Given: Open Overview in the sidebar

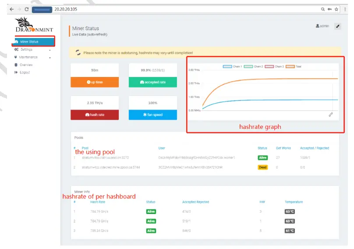Looking at the screenshot, I should point(26,65).
